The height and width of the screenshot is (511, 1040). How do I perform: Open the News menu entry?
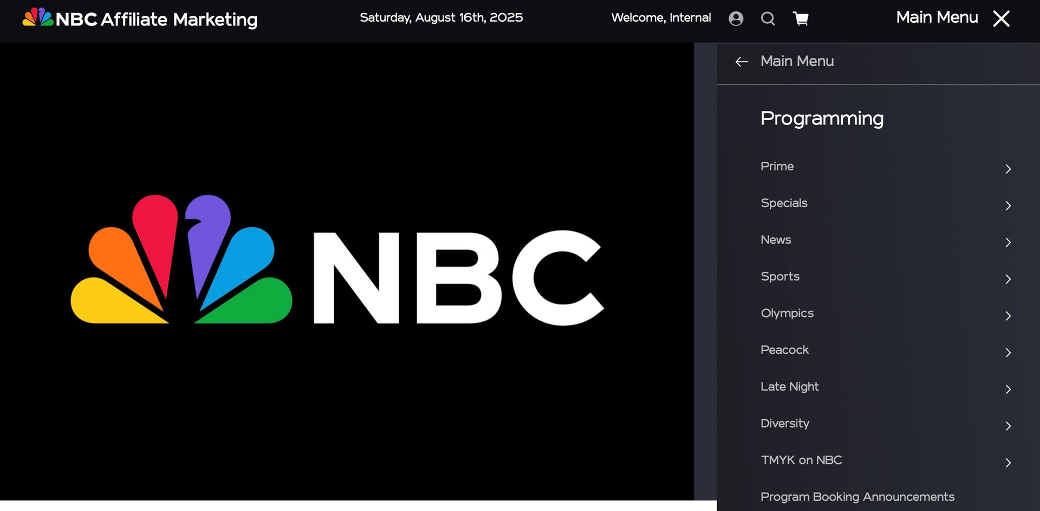point(776,240)
